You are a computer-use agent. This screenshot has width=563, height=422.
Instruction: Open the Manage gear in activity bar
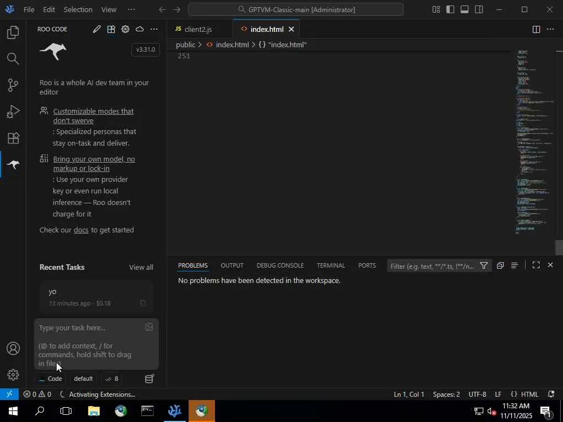[x=13, y=375]
